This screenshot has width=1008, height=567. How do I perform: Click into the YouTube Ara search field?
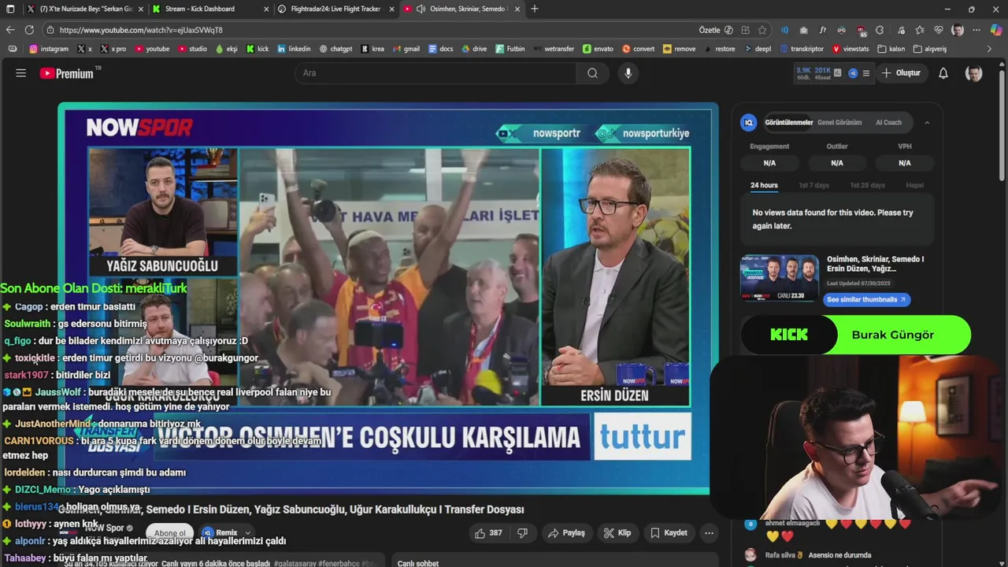(x=435, y=73)
